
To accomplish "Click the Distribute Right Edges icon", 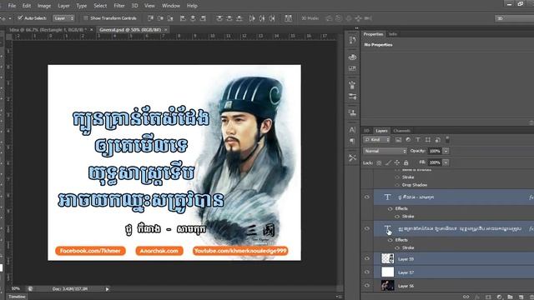I will [272, 18].
